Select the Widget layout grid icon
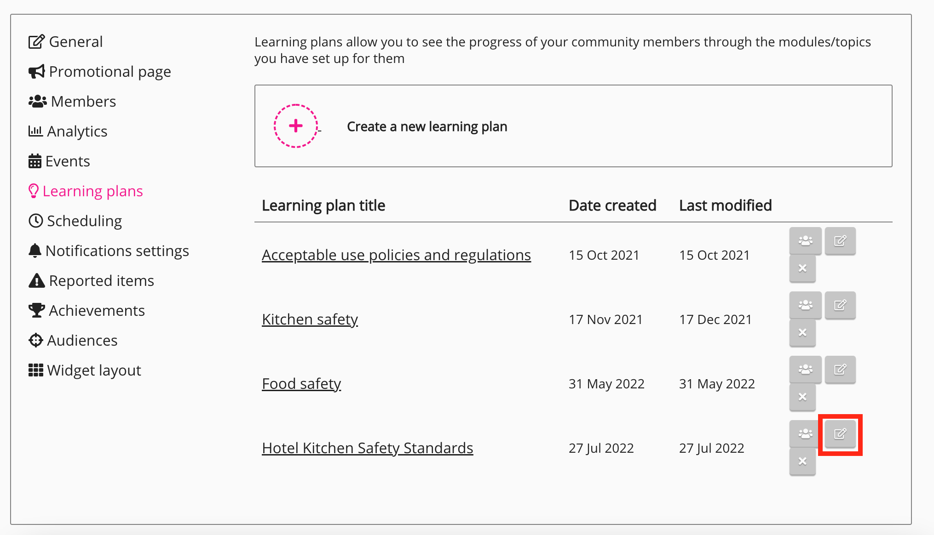934x535 pixels. pyautogui.click(x=35, y=370)
